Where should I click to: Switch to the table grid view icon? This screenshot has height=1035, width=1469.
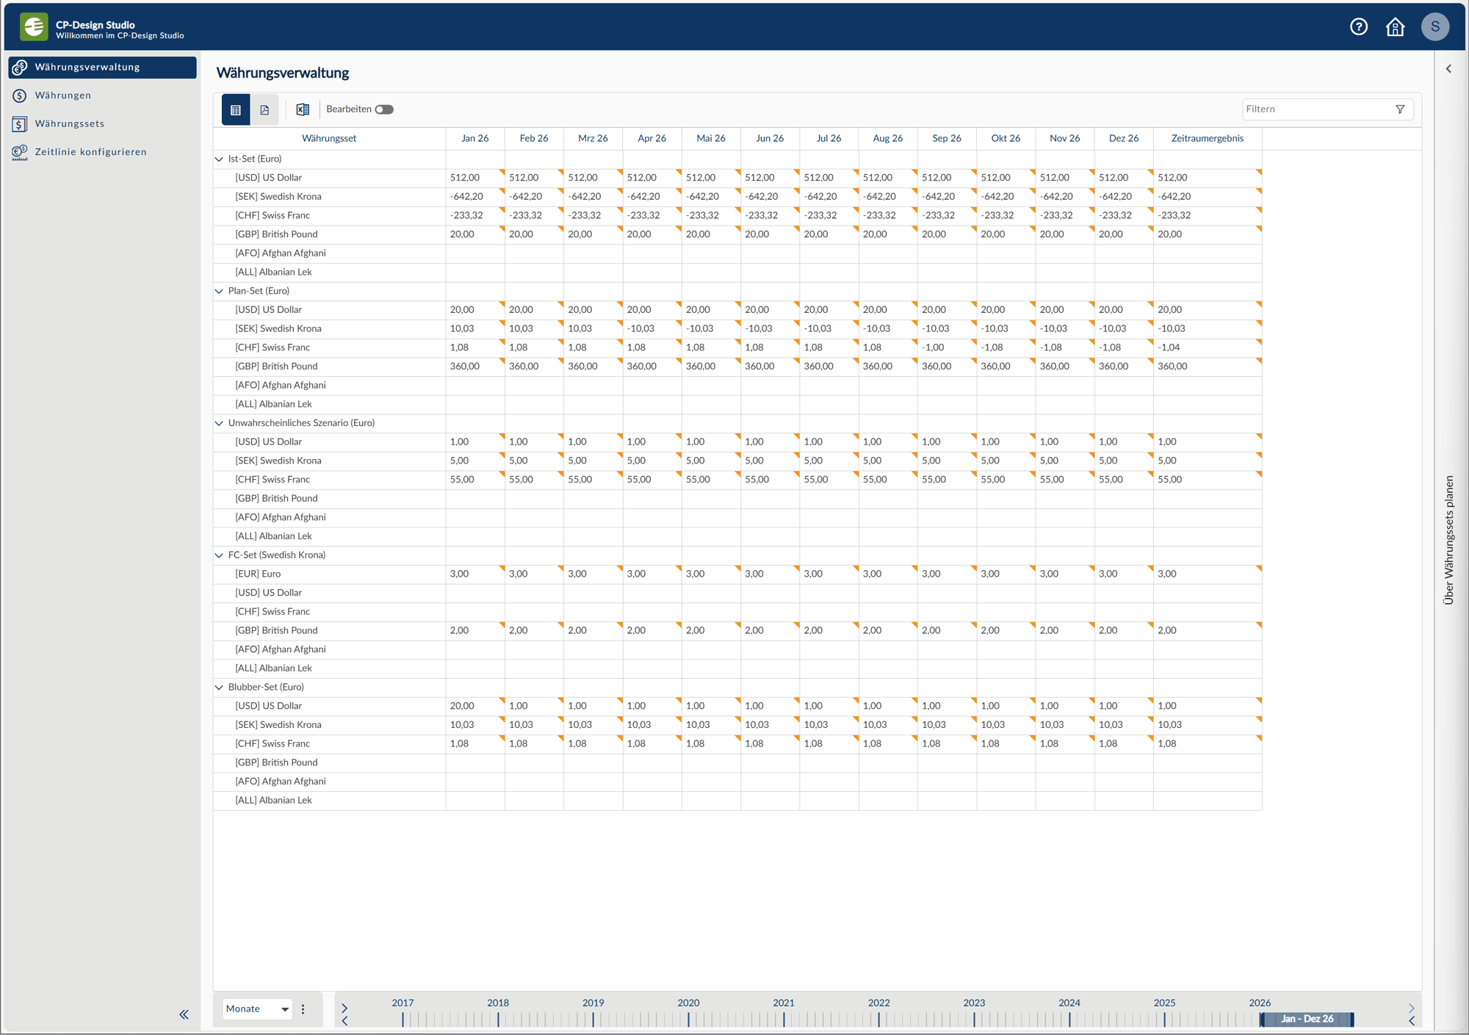(x=236, y=109)
